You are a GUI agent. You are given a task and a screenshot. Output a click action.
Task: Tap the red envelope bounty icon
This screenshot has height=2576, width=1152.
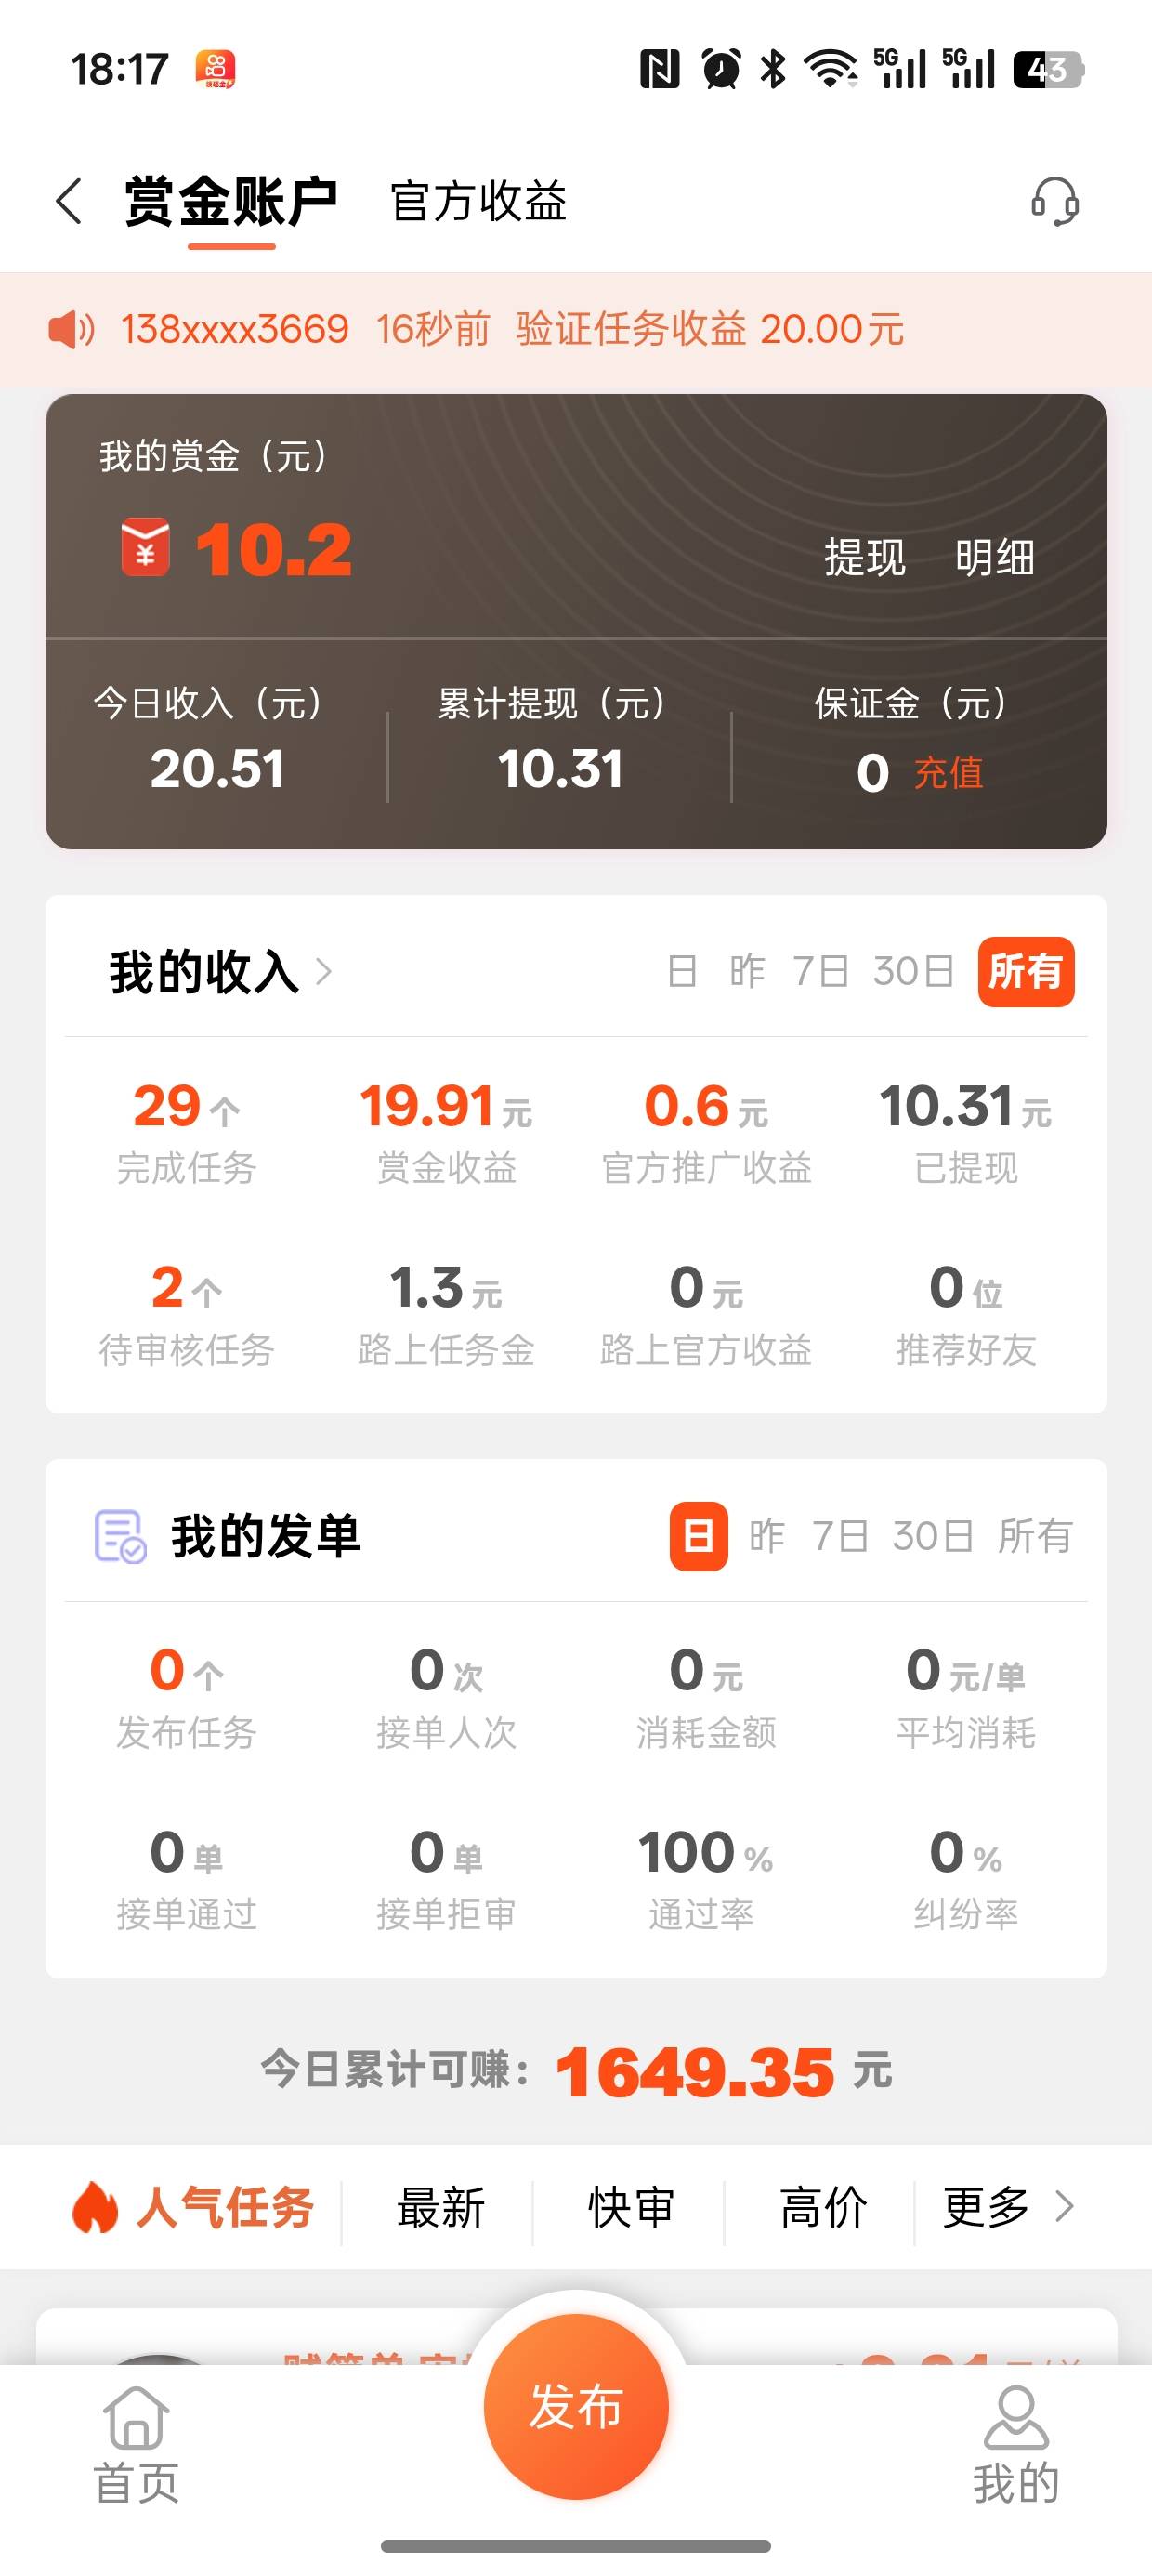[145, 549]
